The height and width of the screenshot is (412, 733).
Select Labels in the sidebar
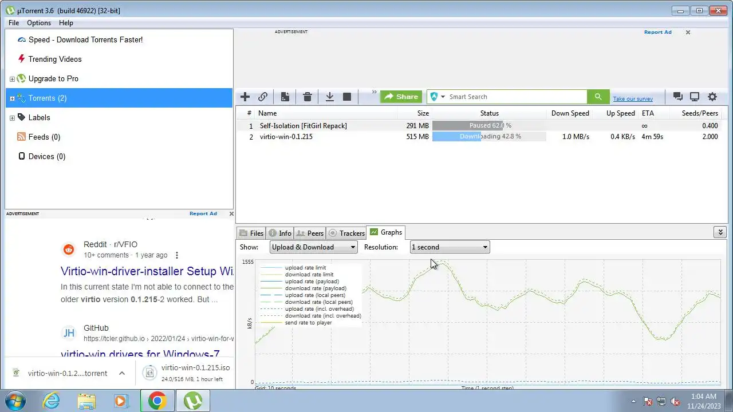pos(39,117)
